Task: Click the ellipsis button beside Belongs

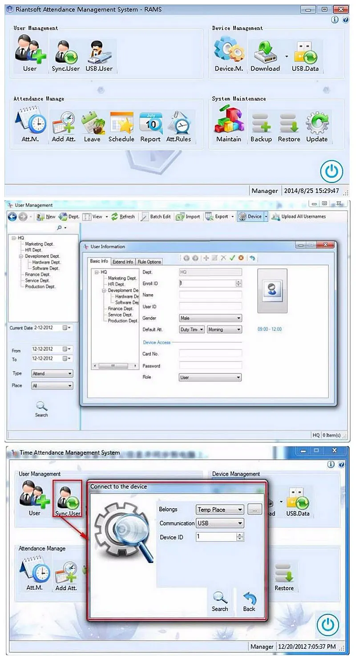Action: pyautogui.click(x=255, y=510)
